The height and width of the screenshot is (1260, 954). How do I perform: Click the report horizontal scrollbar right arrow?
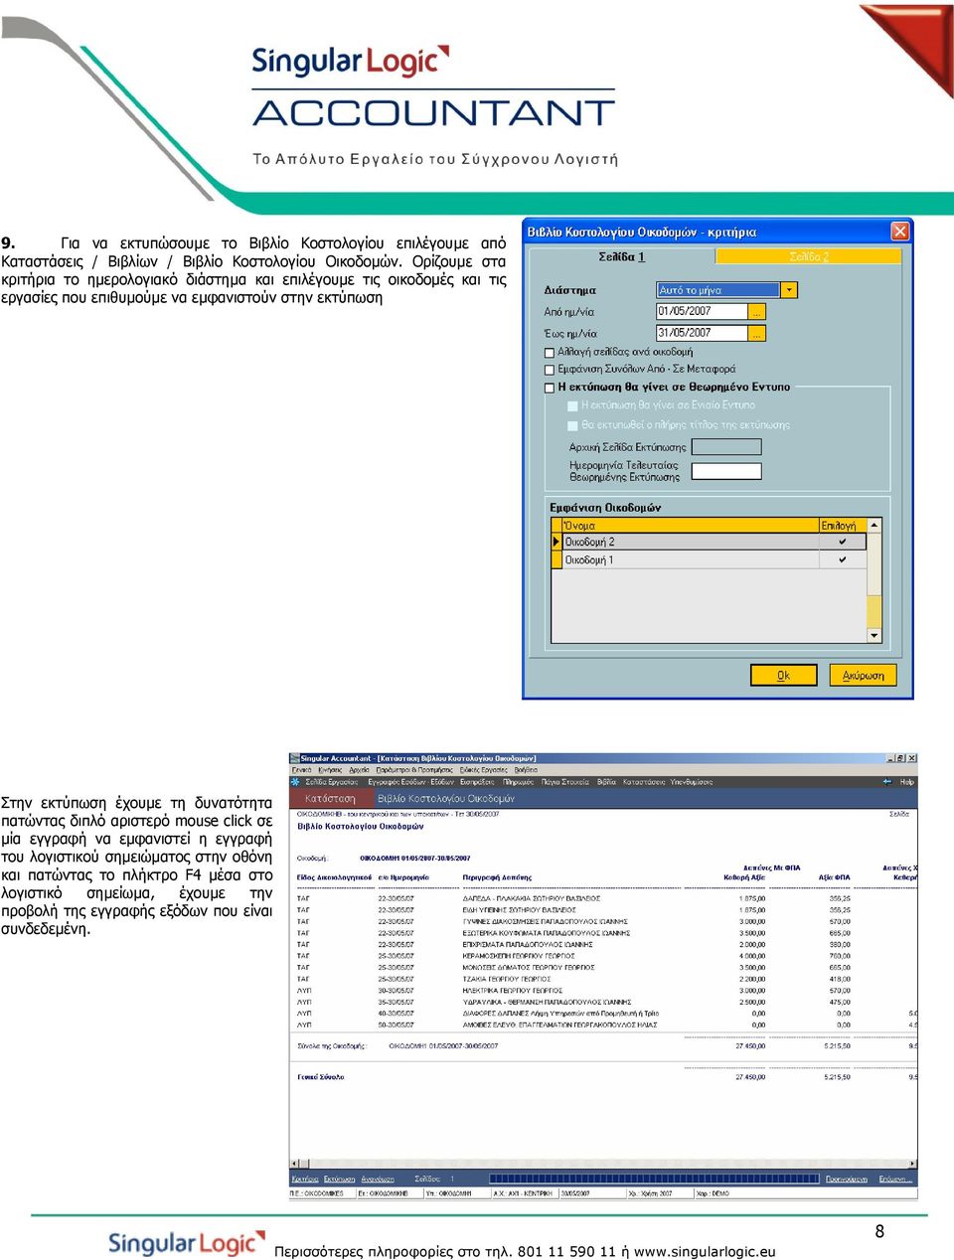coord(912,1163)
